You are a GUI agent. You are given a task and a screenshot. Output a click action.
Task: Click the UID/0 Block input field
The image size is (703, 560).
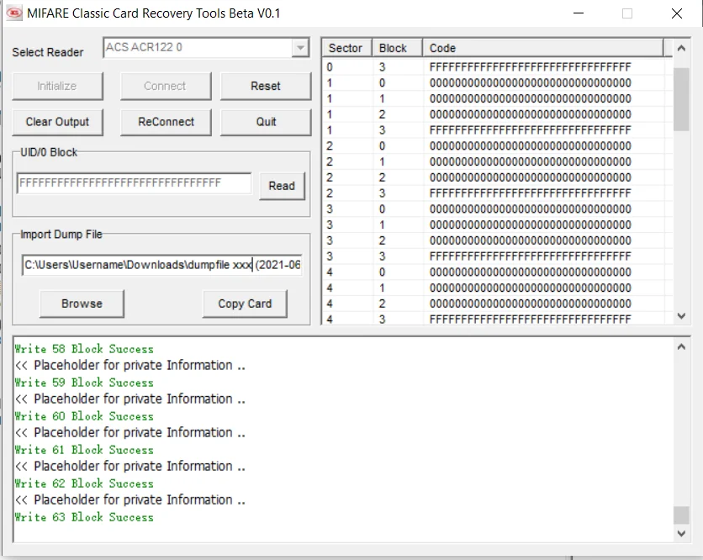tap(134, 183)
